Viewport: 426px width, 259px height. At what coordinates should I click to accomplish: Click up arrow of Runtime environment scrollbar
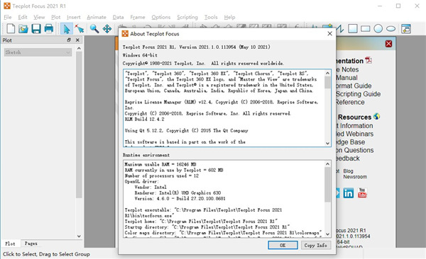click(x=327, y=164)
